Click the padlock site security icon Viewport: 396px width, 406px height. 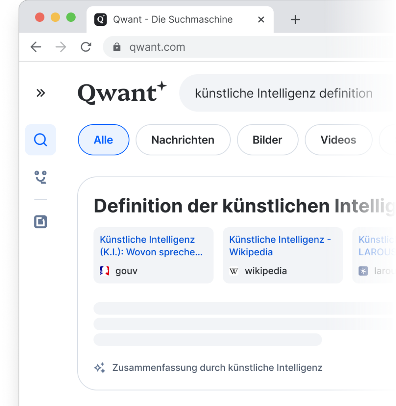pos(117,47)
